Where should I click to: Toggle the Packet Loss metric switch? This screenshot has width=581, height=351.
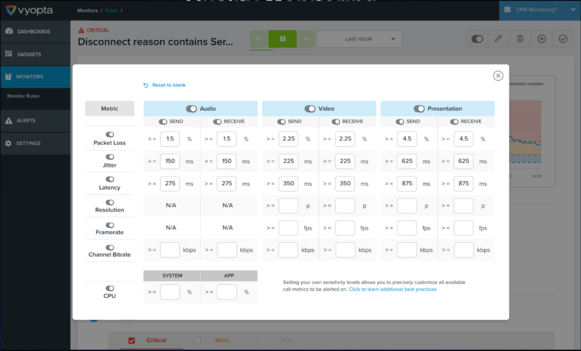[x=109, y=135]
